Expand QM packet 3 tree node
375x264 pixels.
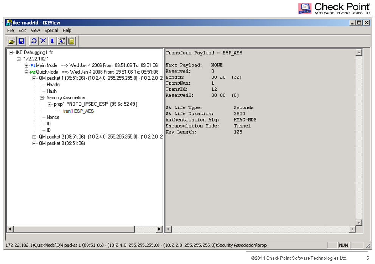pyautogui.click(x=34, y=144)
